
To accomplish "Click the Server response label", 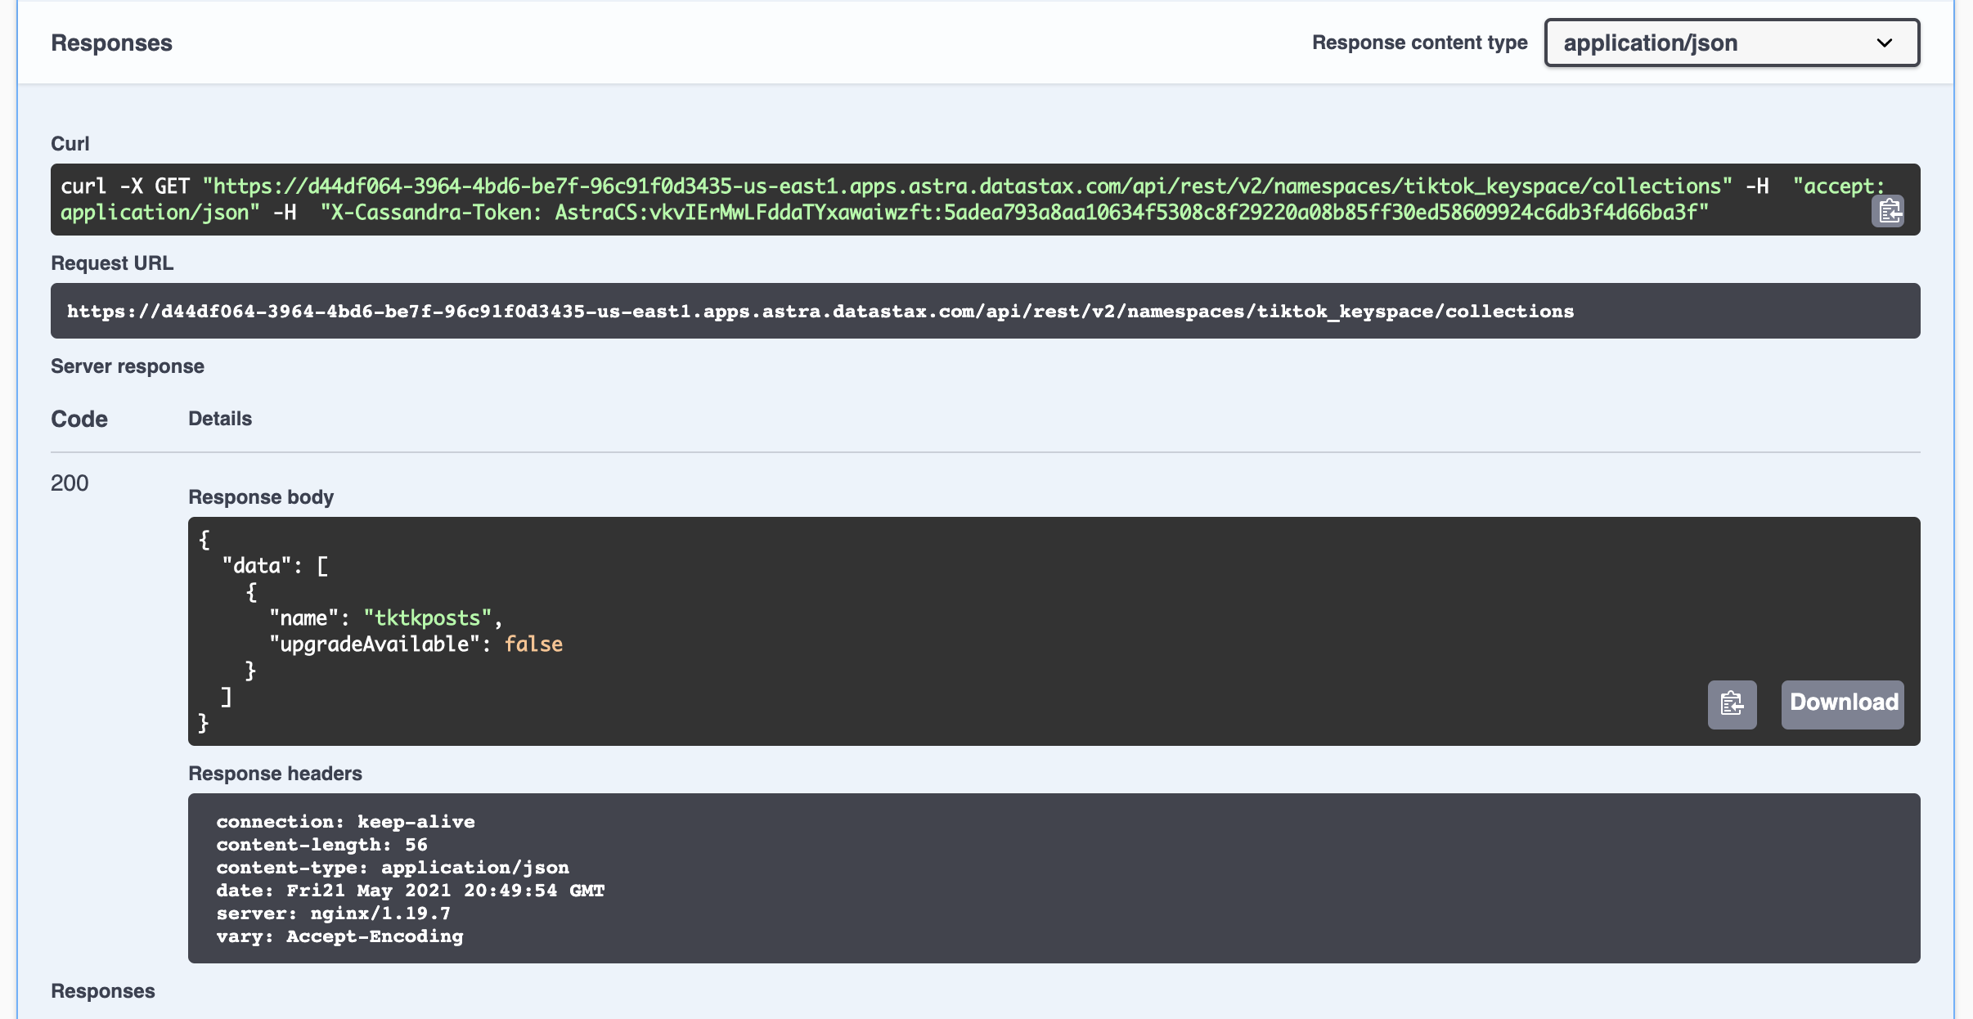I will pos(128,366).
